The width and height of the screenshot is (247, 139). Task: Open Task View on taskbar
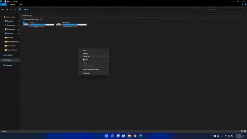click(x=118, y=136)
